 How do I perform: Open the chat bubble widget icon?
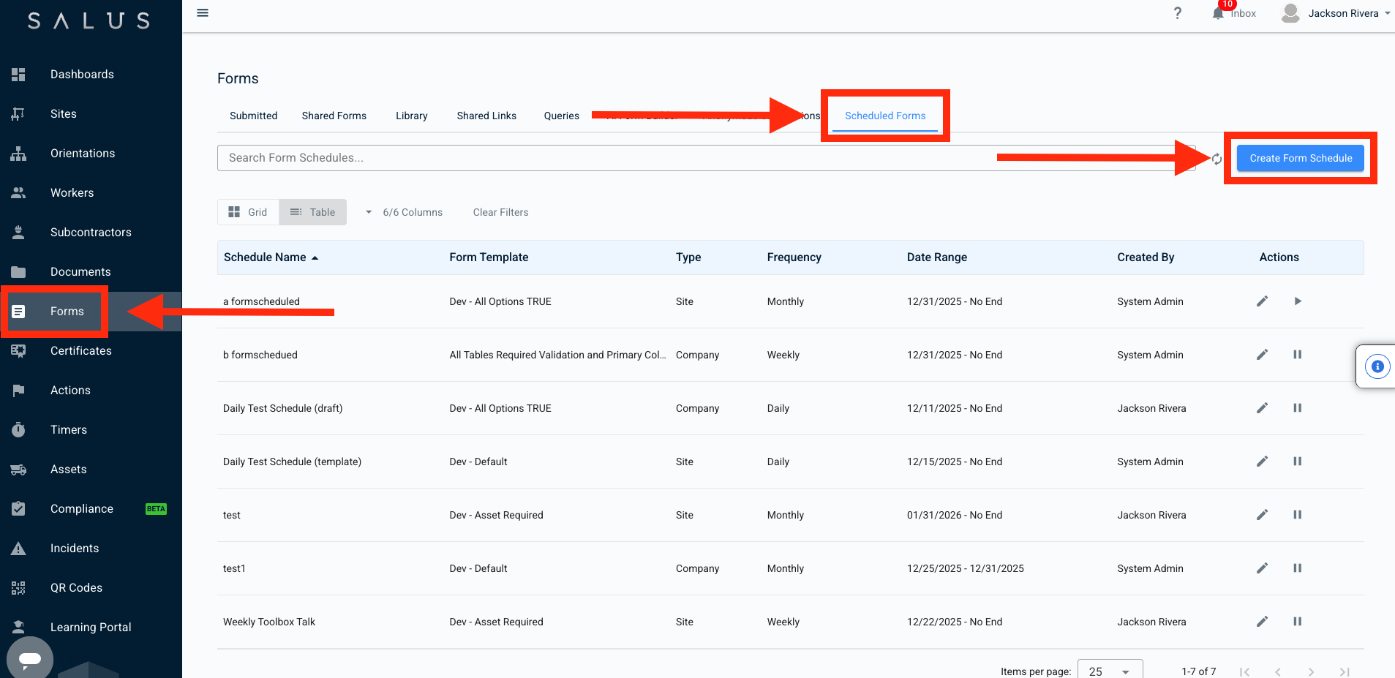click(30, 659)
